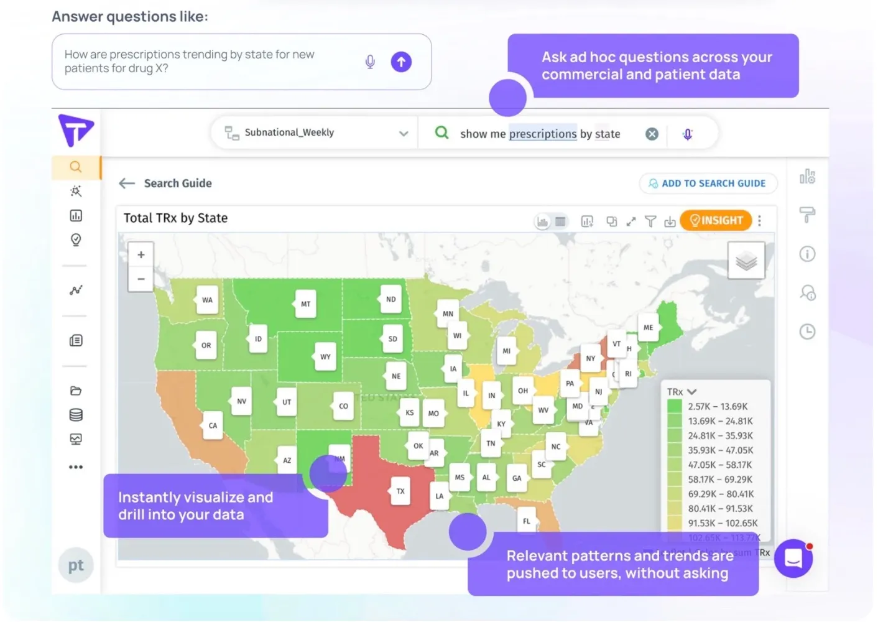Expand the TRx legend dropdown
The width and height of the screenshot is (878, 622).
point(691,392)
